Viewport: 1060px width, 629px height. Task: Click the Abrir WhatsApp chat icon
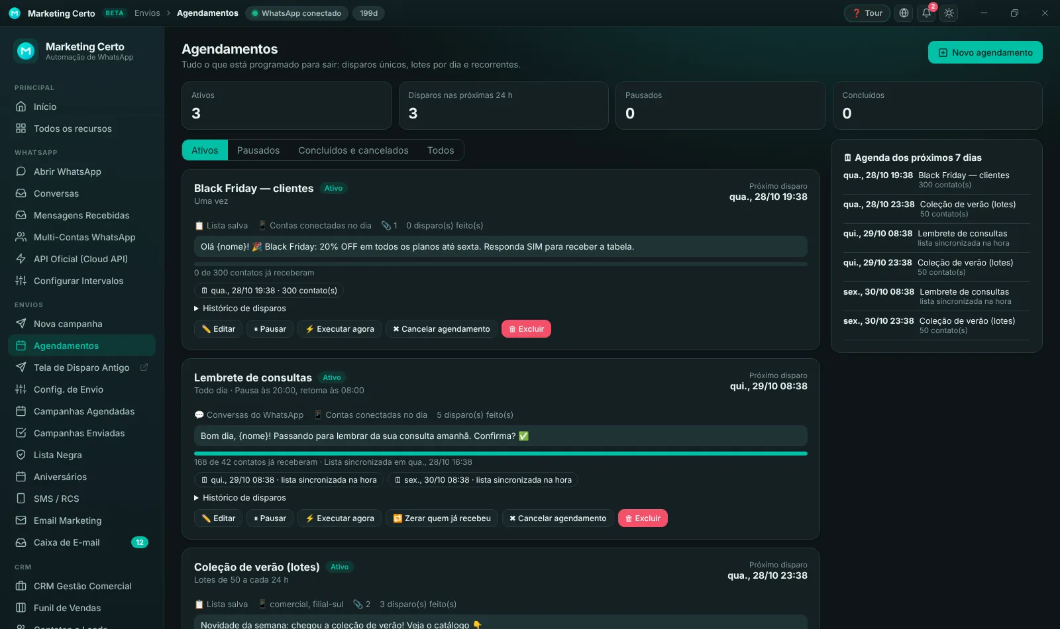click(21, 171)
